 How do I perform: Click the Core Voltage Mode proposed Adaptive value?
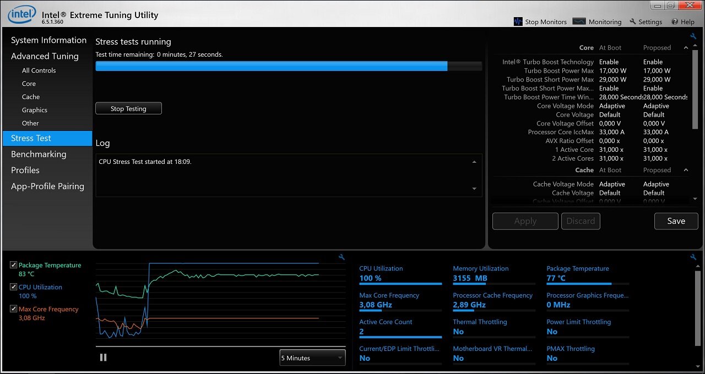click(x=656, y=106)
